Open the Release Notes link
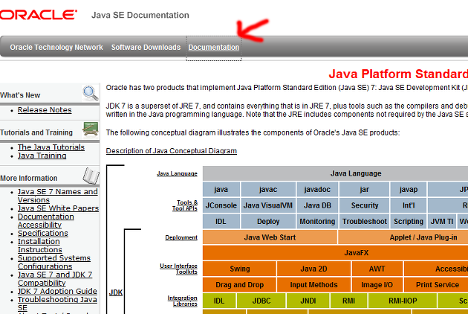 click(45, 110)
